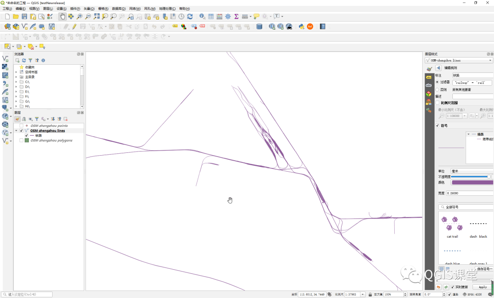Click Add Delimited Text Layer comma icon
This screenshot has width=494, height=298.
coord(5,84)
